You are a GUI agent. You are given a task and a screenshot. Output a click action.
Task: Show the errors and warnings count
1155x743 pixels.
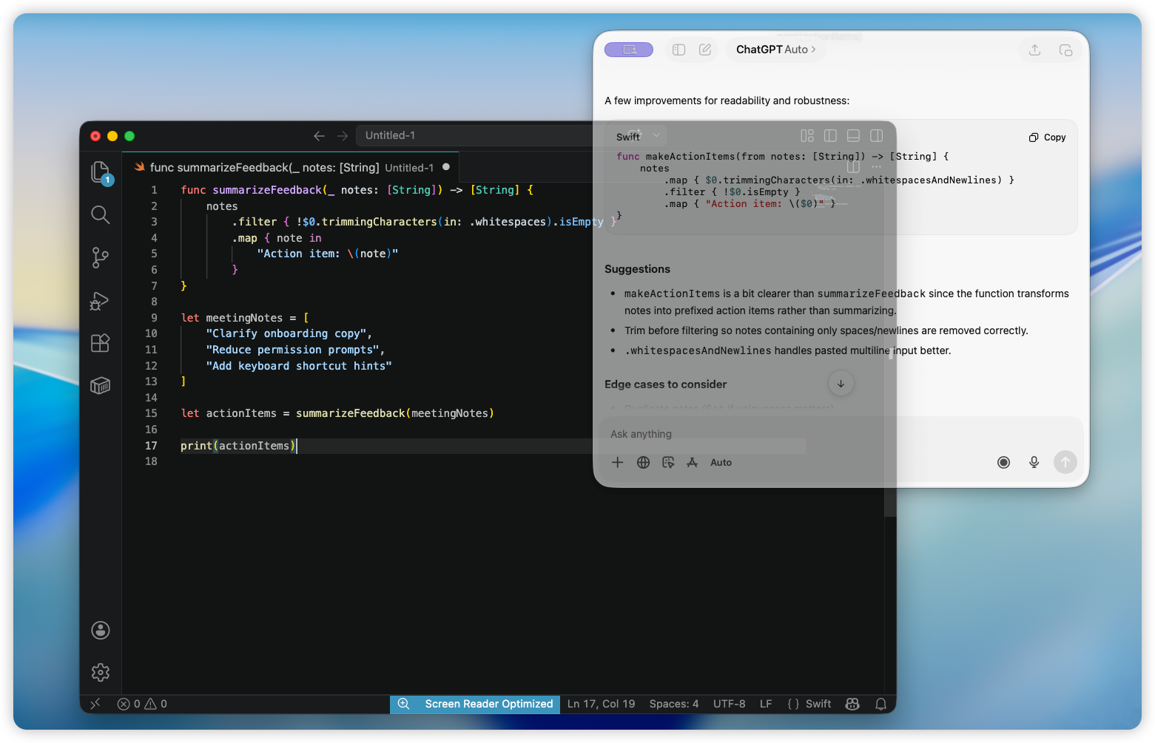[x=143, y=704]
